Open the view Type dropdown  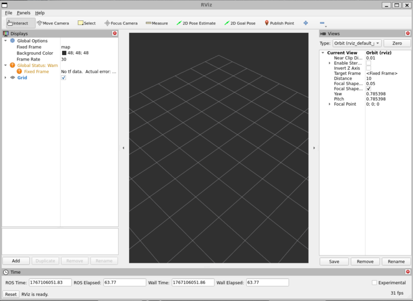(x=357, y=43)
